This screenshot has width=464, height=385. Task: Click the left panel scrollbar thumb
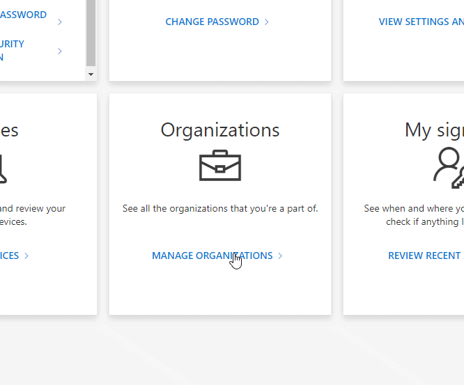[x=91, y=31]
